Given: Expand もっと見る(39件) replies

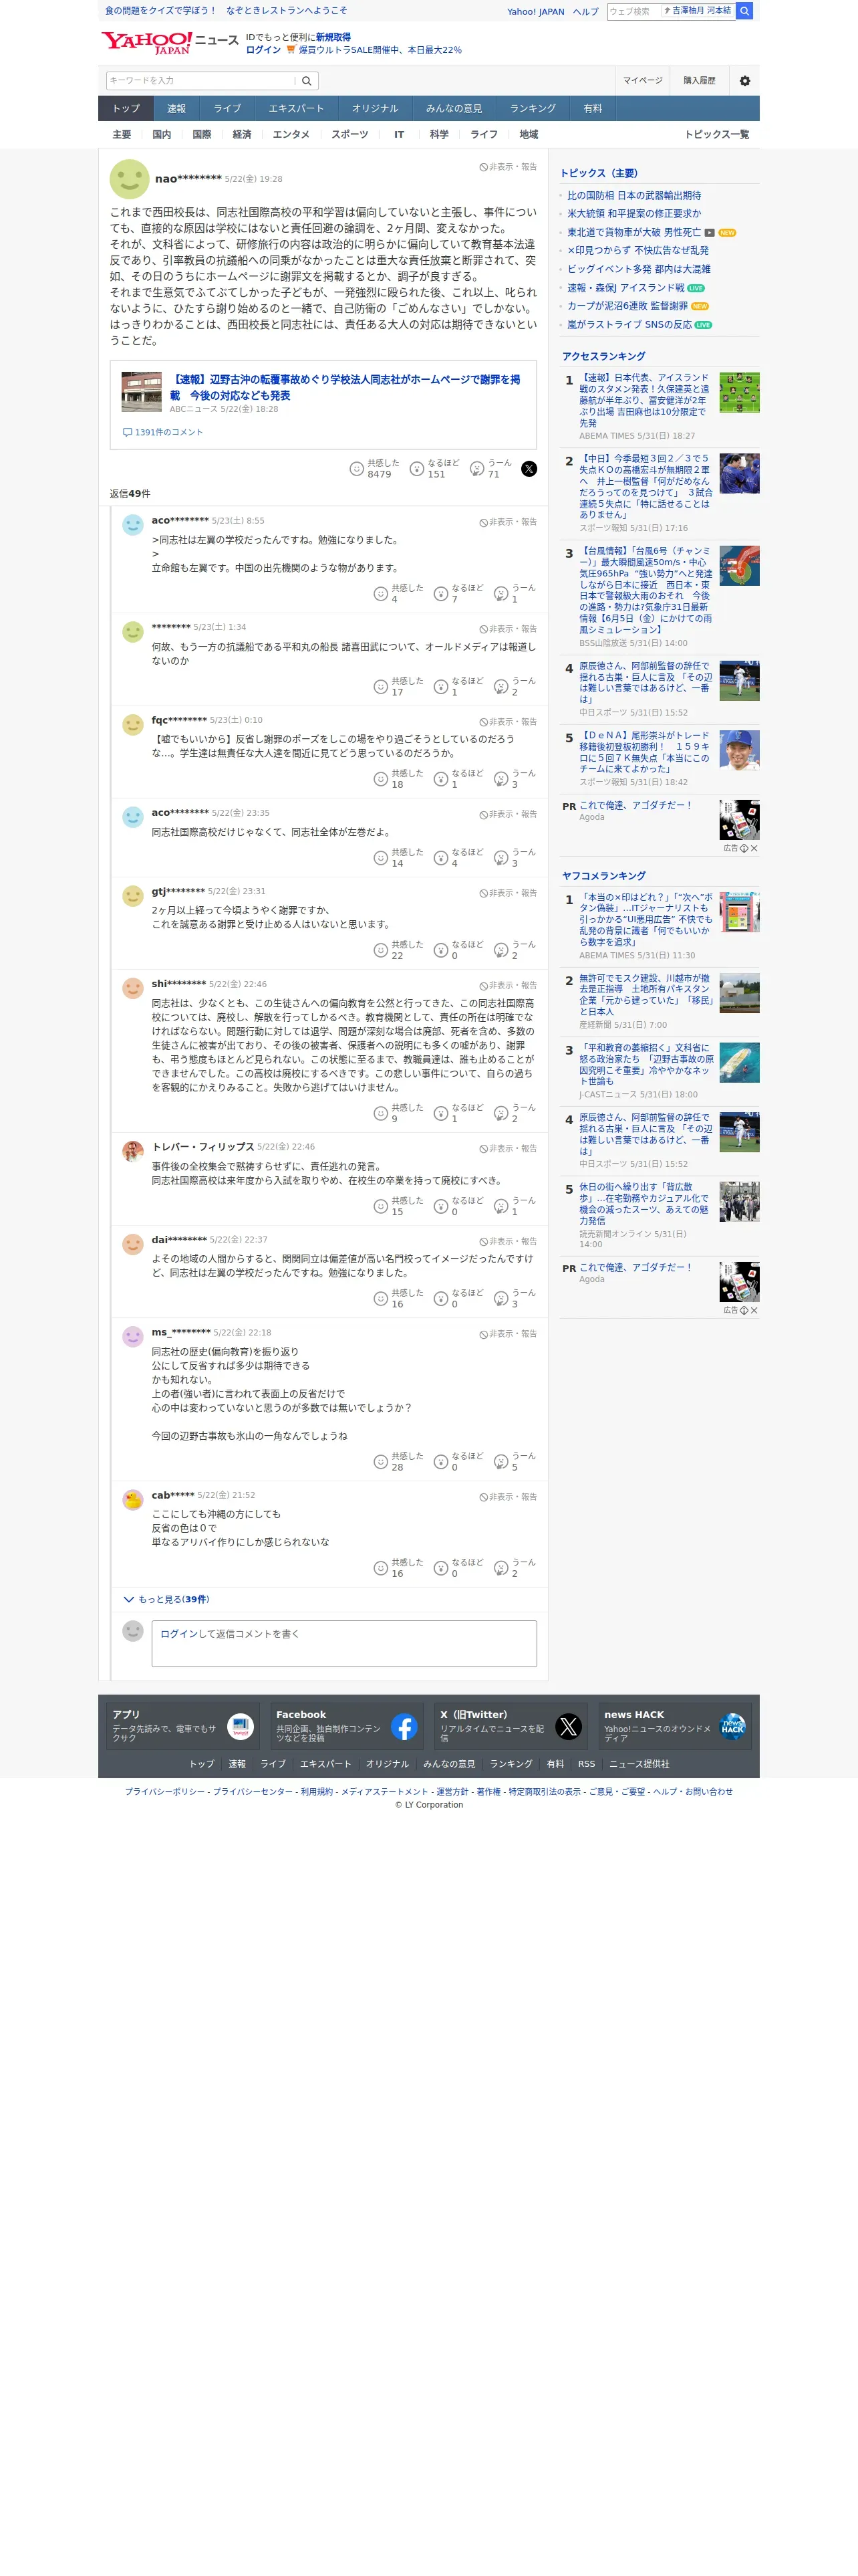Looking at the screenshot, I should [x=166, y=1599].
